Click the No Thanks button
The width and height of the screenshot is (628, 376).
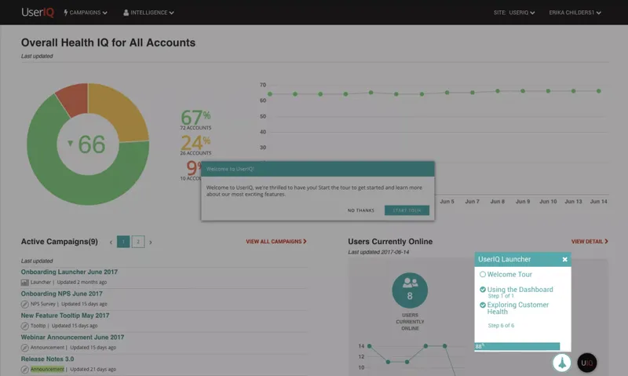click(x=361, y=210)
